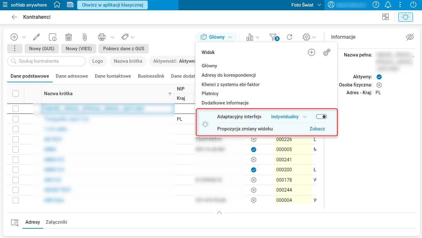Go to the home screen icon
Viewport: 422px width, 238px height.
tap(57, 5)
